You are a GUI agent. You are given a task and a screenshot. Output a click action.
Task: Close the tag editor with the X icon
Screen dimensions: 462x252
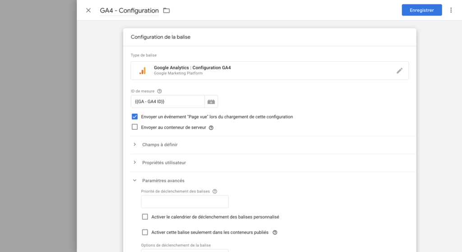coord(88,10)
